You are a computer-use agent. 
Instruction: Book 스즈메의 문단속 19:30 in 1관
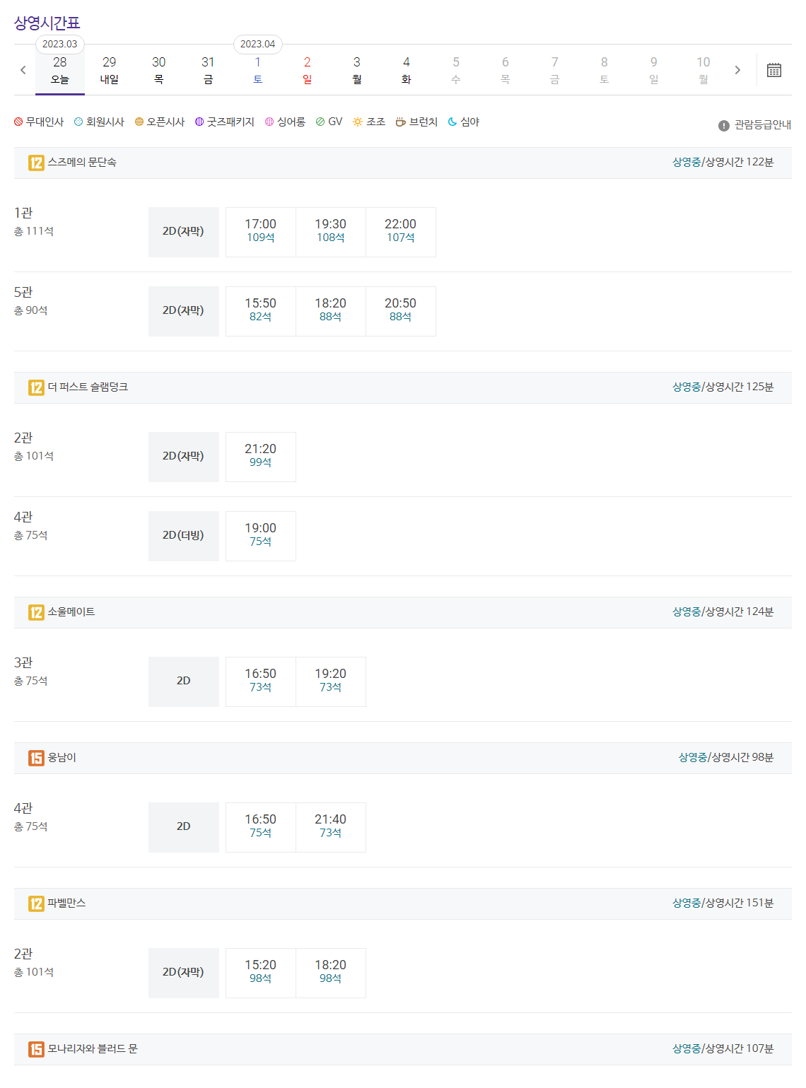331,232
